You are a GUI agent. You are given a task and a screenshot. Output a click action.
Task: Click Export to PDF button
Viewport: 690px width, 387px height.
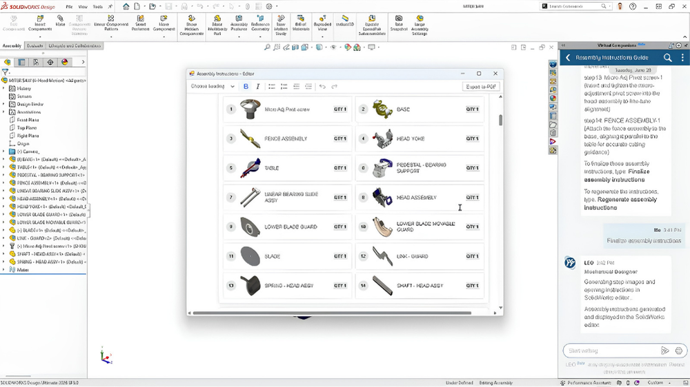click(x=481, y=87)
